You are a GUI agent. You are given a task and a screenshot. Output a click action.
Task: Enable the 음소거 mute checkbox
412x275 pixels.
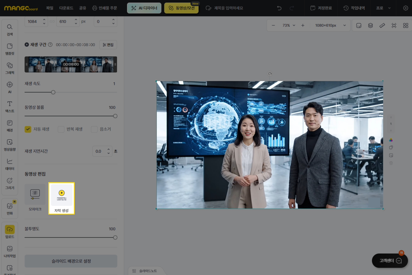pos(94,129)
